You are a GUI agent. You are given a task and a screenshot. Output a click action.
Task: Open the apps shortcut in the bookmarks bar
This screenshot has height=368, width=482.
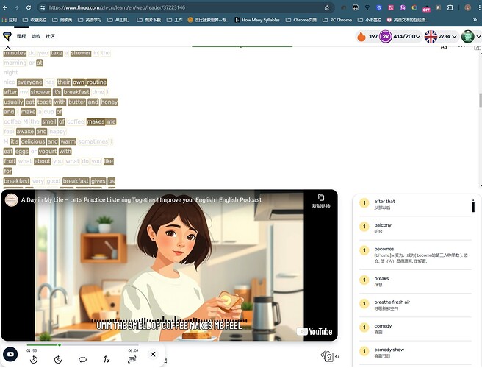[10, 20]
